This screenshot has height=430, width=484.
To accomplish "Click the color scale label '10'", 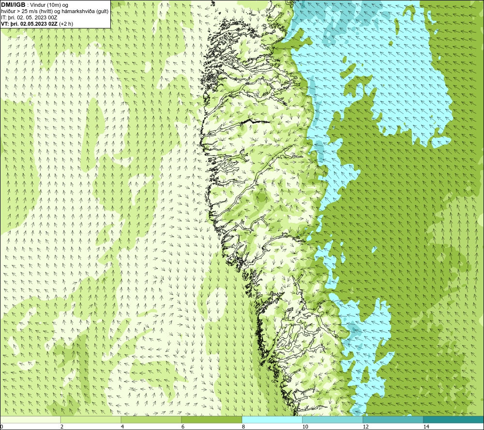I will 305,427.
